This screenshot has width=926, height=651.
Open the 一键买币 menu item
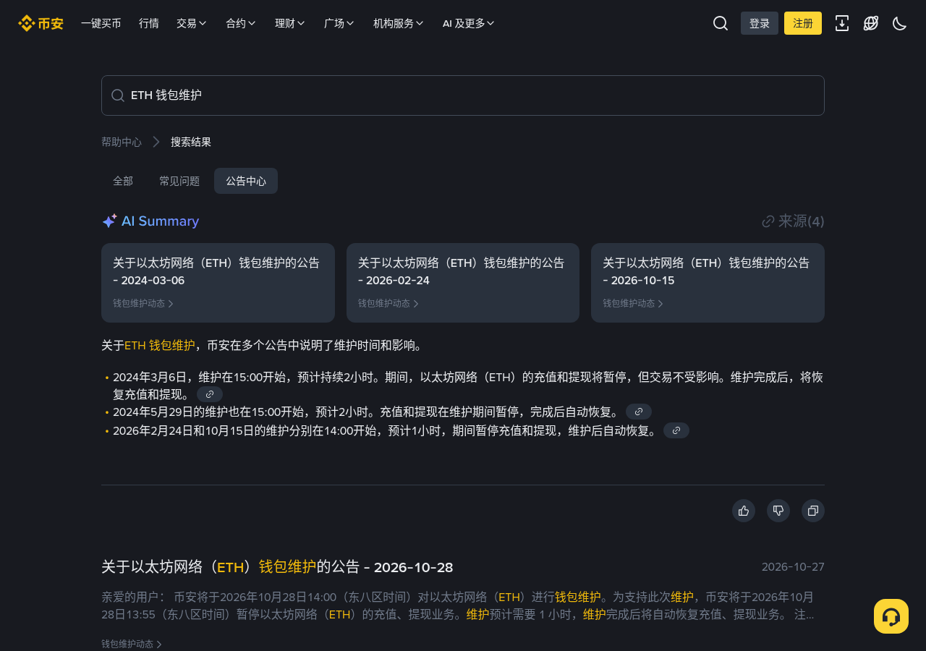coord(101,23)
